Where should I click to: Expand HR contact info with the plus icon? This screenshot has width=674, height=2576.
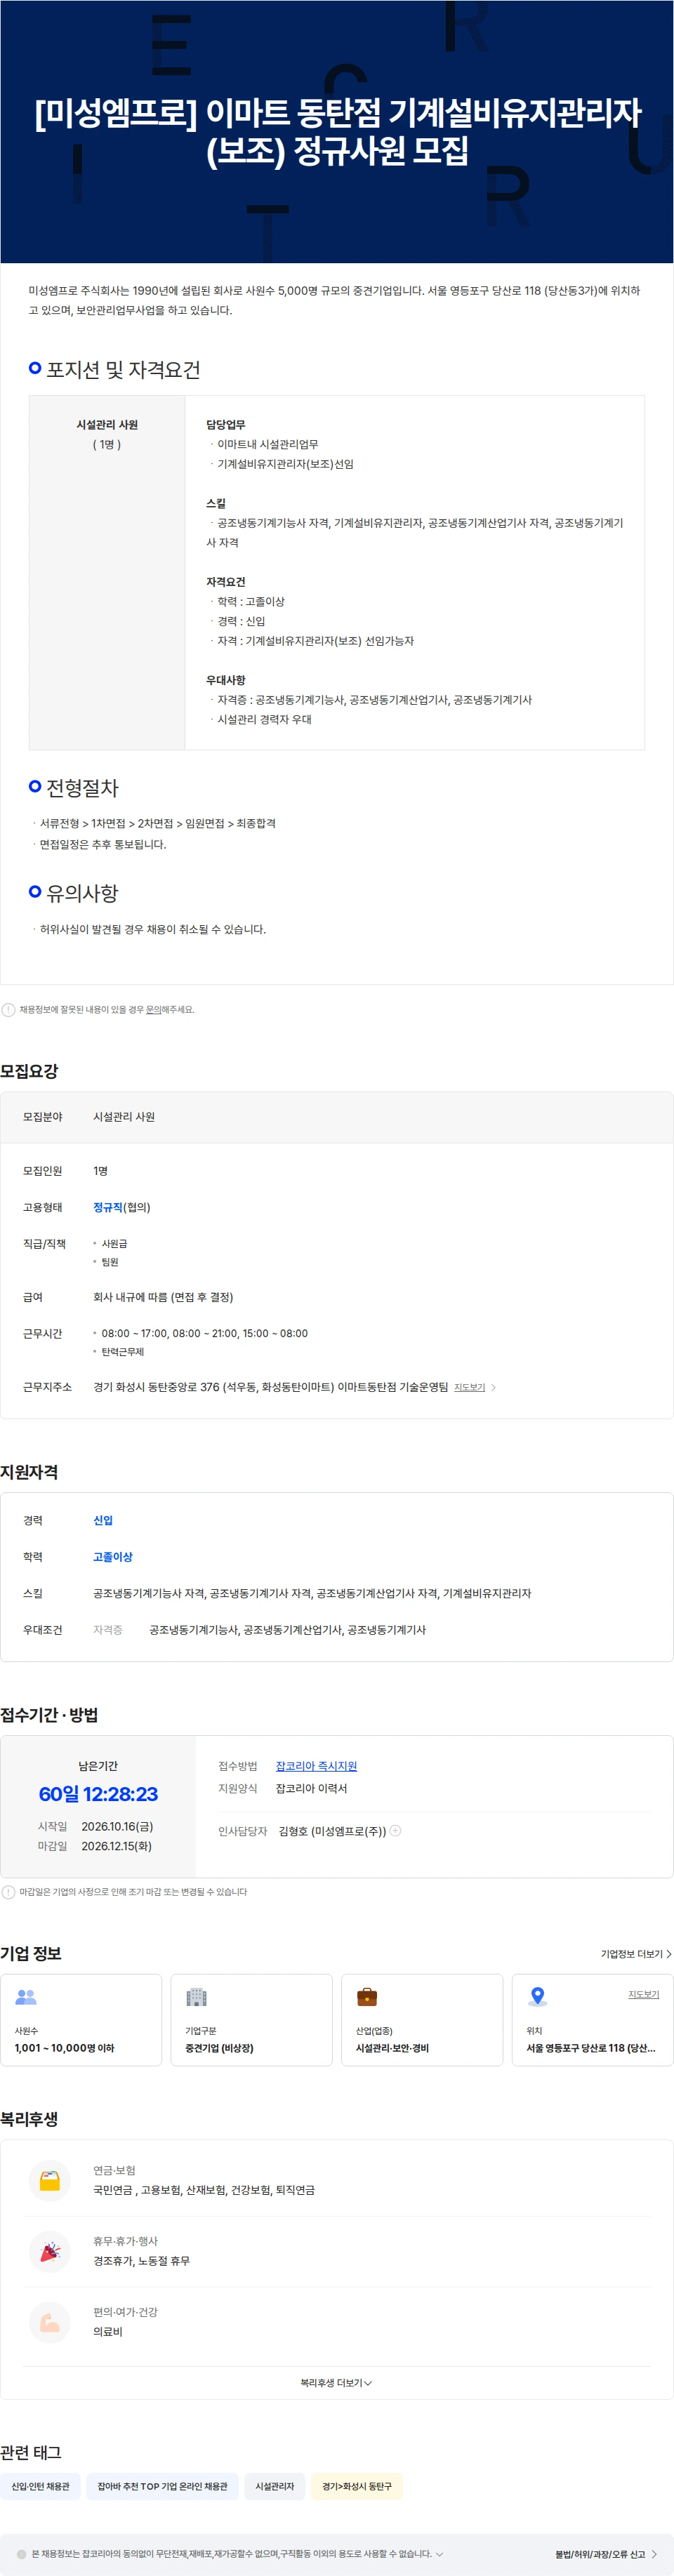395,1831
